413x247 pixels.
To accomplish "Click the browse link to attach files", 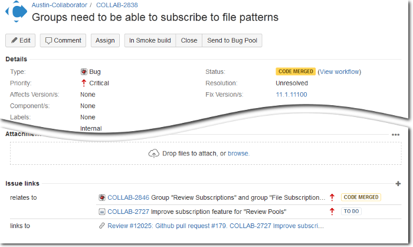I will coord(238,154).
